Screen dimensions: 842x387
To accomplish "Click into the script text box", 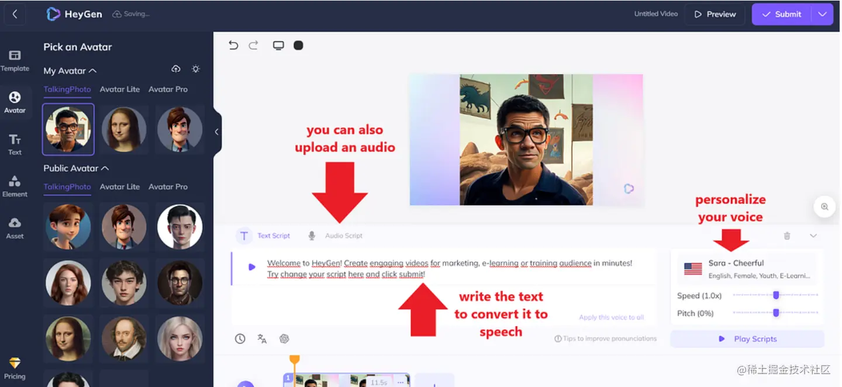I will click(x=450, y=268).
